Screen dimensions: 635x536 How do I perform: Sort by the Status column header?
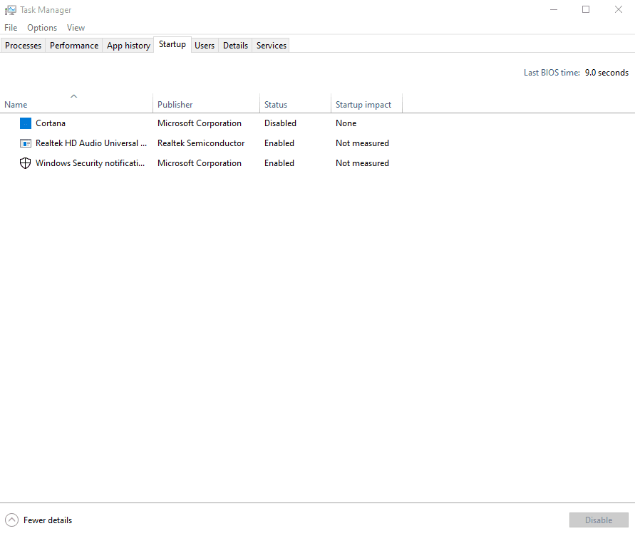click(x=295, y=105)
